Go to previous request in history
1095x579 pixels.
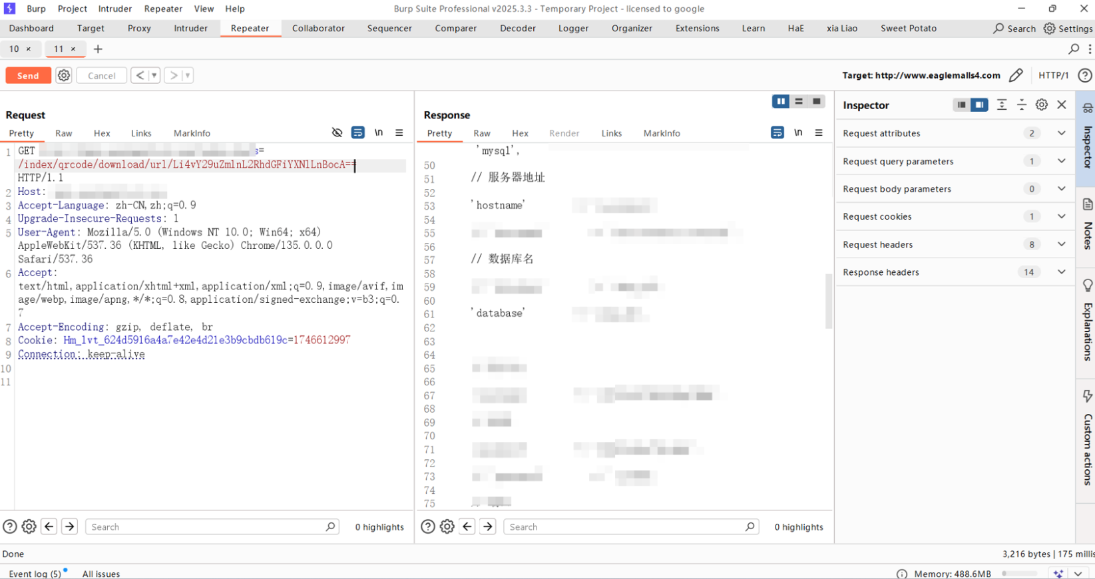coord(140,76)
